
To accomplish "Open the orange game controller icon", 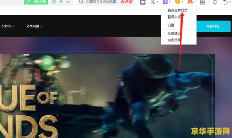I will (190, 2).
